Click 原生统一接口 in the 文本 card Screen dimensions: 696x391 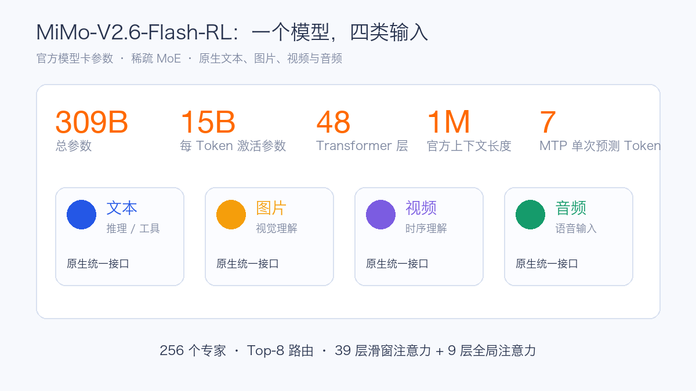click(98, 264)
